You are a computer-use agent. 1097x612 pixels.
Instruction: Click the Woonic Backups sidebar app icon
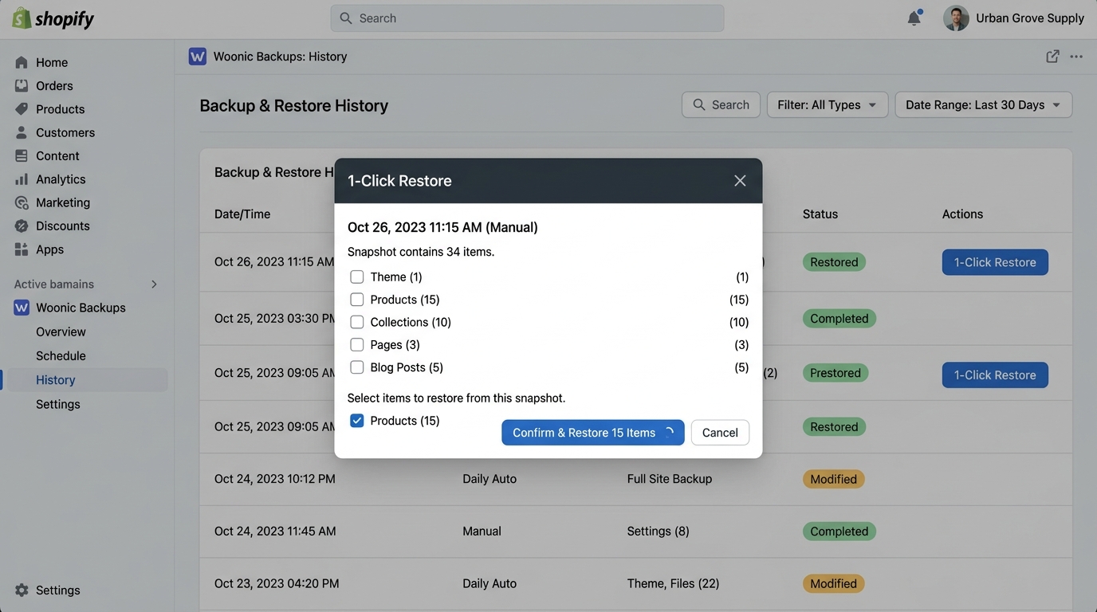tap(22, 308)
